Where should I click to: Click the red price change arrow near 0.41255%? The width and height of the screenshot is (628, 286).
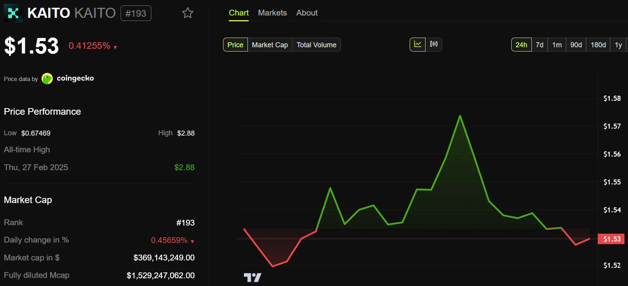coord(115,47)
